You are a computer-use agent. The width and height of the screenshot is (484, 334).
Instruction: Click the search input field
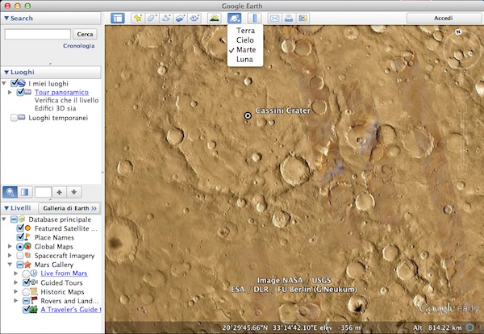coord(38,34)
